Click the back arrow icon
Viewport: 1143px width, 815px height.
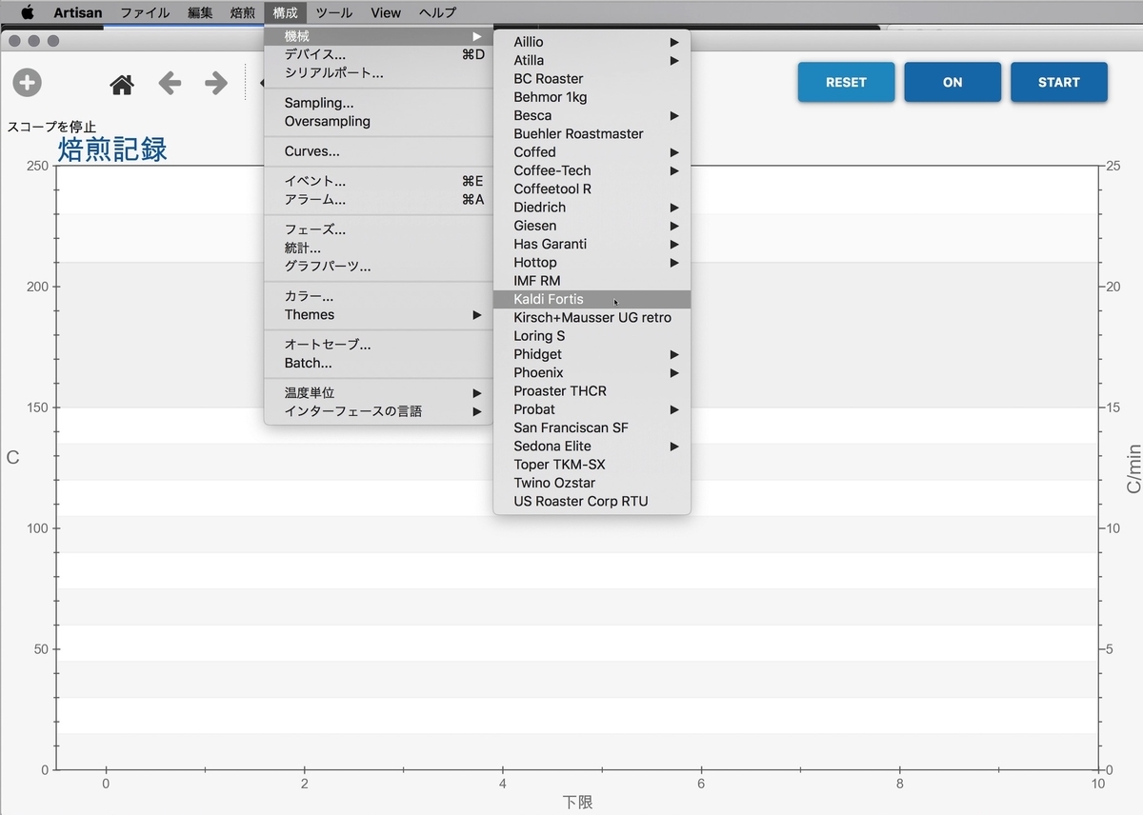pyautogui.click(x=170, y=84)
